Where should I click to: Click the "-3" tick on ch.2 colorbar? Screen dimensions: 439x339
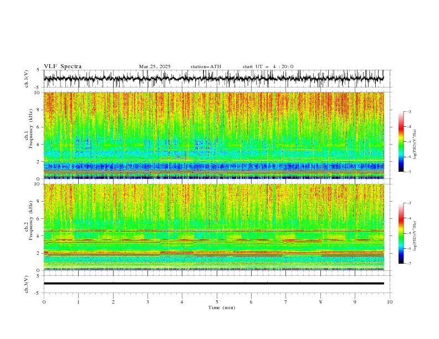point(409,203)
